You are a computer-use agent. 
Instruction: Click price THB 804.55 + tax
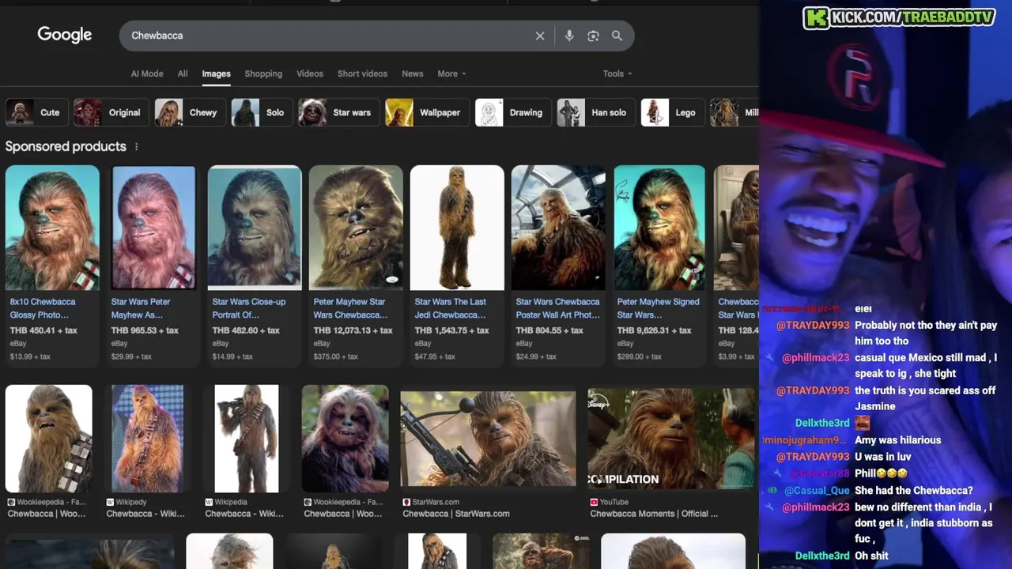coord(549,330)
